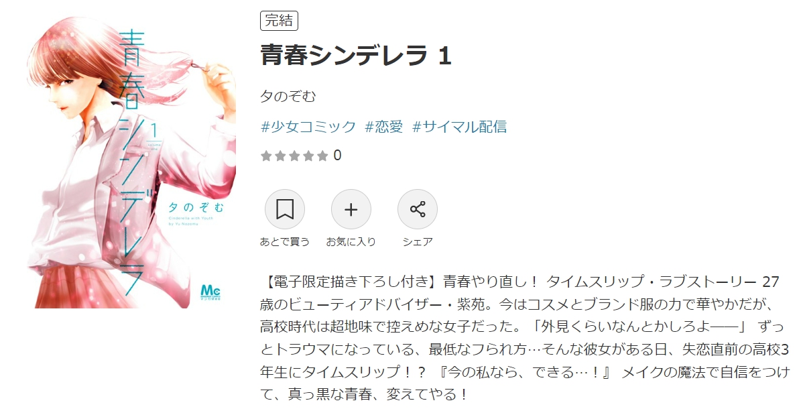Click the お気に入り label

[351, 241]
